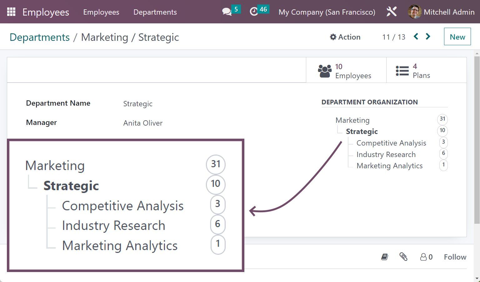This screenshot has width=480, height=282.
Task: Click the paperclip attachments icon
Action: point(403,257)
